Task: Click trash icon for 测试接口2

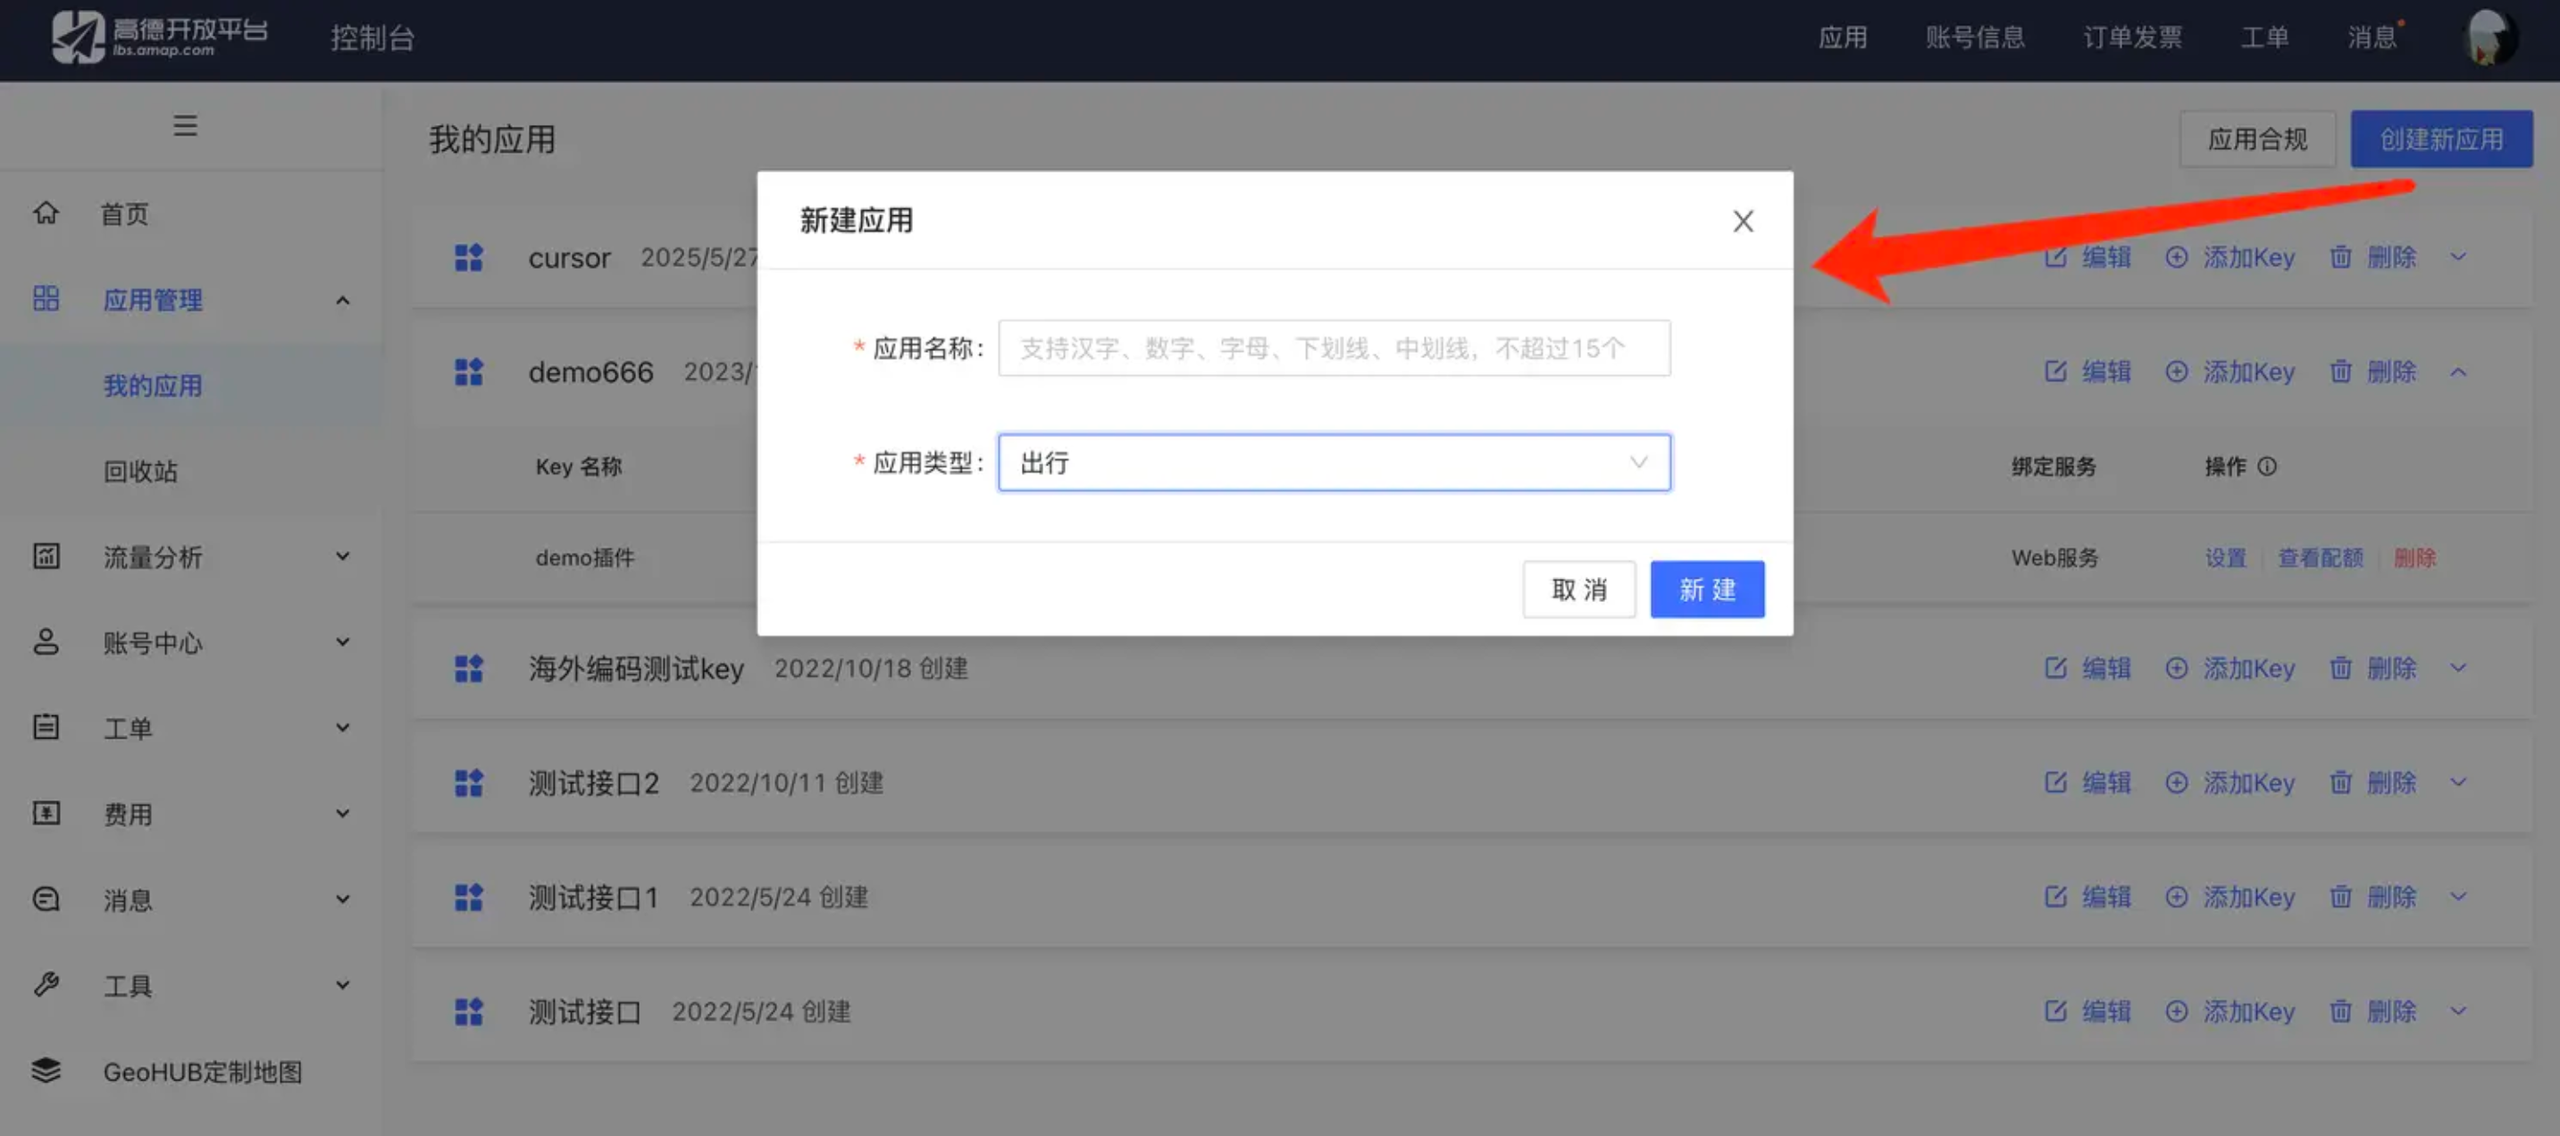Action: [2340, 782]
